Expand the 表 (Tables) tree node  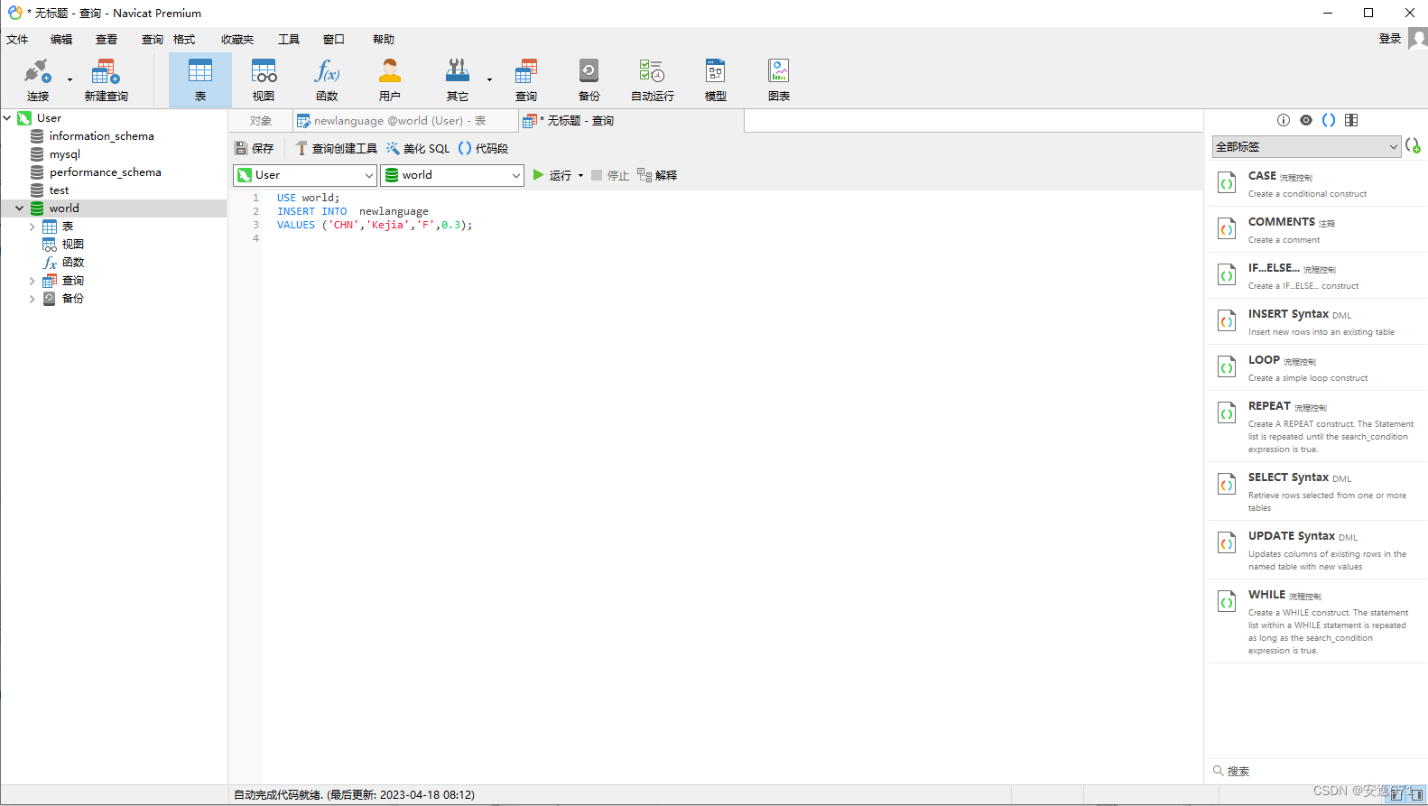(x=32, y=227)
